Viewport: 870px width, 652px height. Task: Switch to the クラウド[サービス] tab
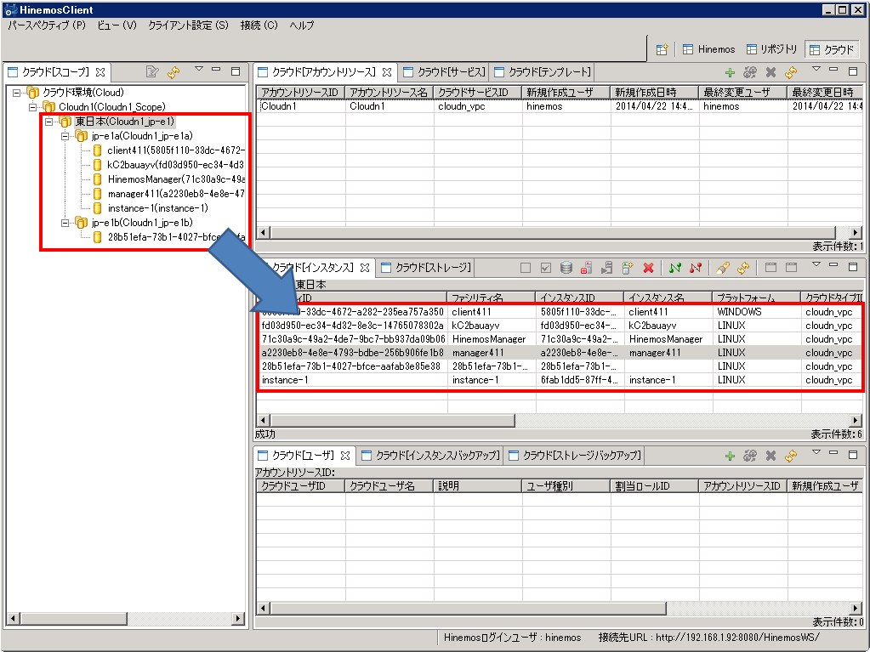445,72
